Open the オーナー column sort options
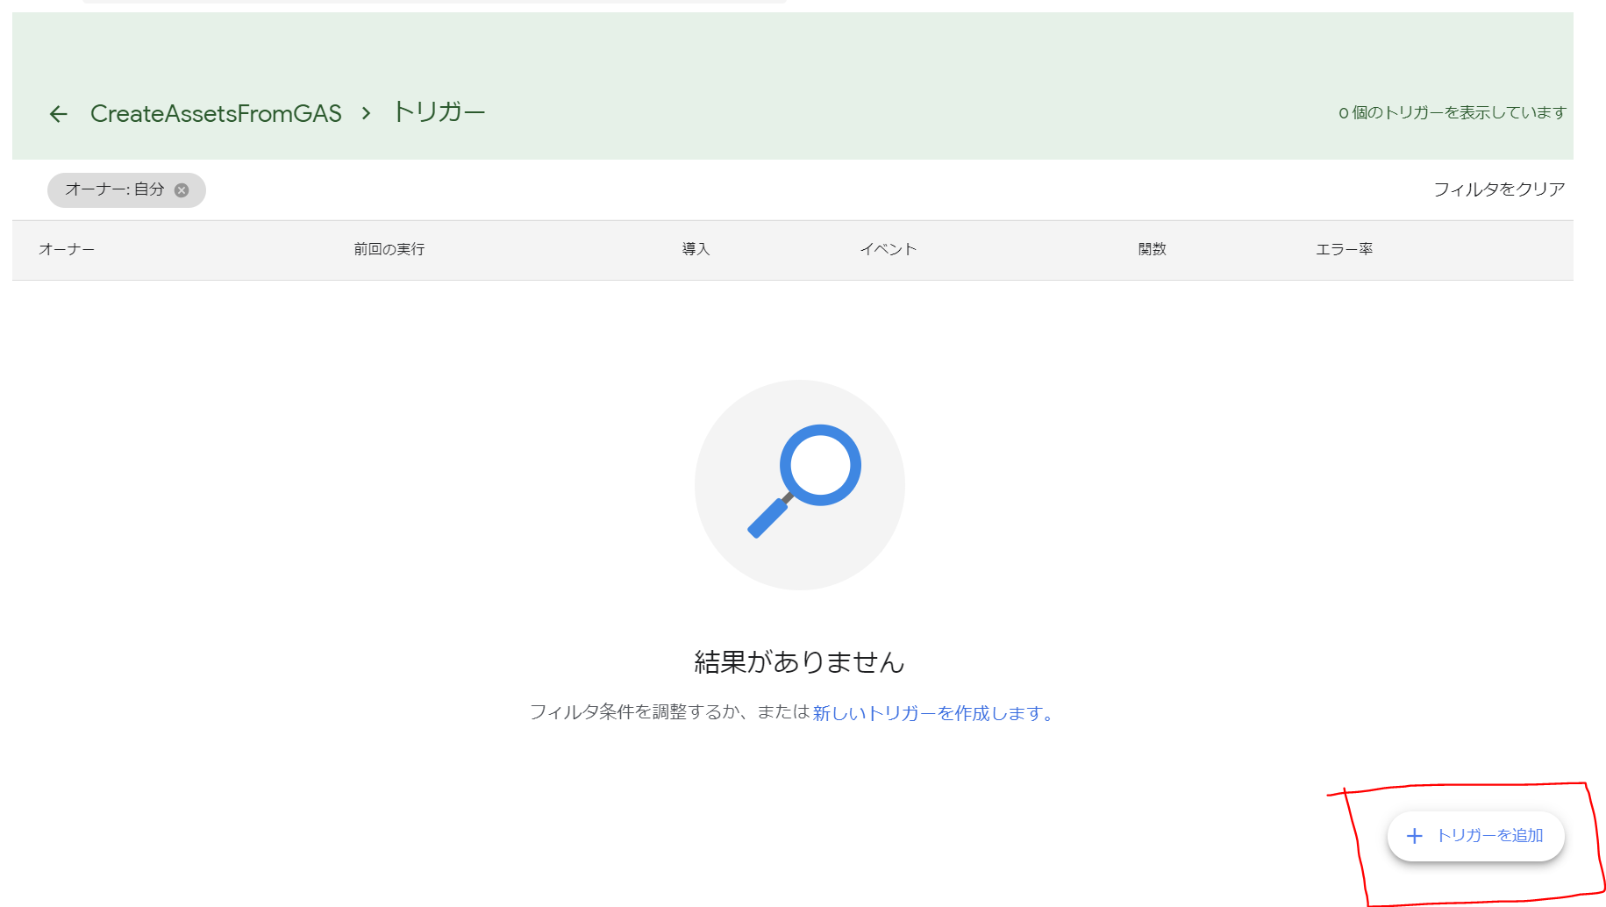 67,249
